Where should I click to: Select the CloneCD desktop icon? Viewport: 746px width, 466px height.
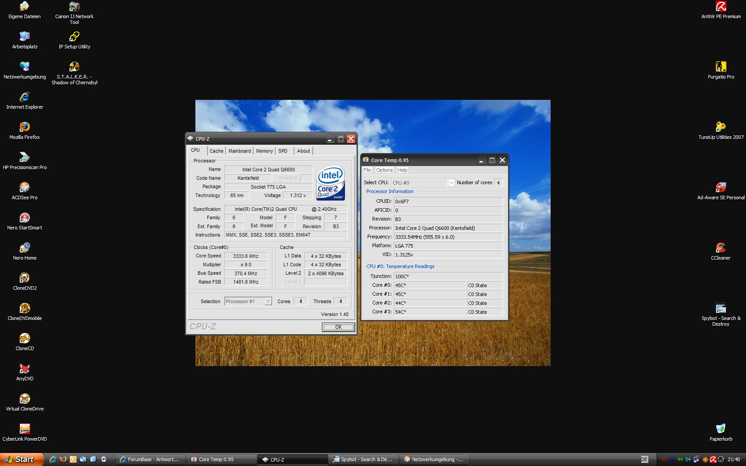click(24, 338)
